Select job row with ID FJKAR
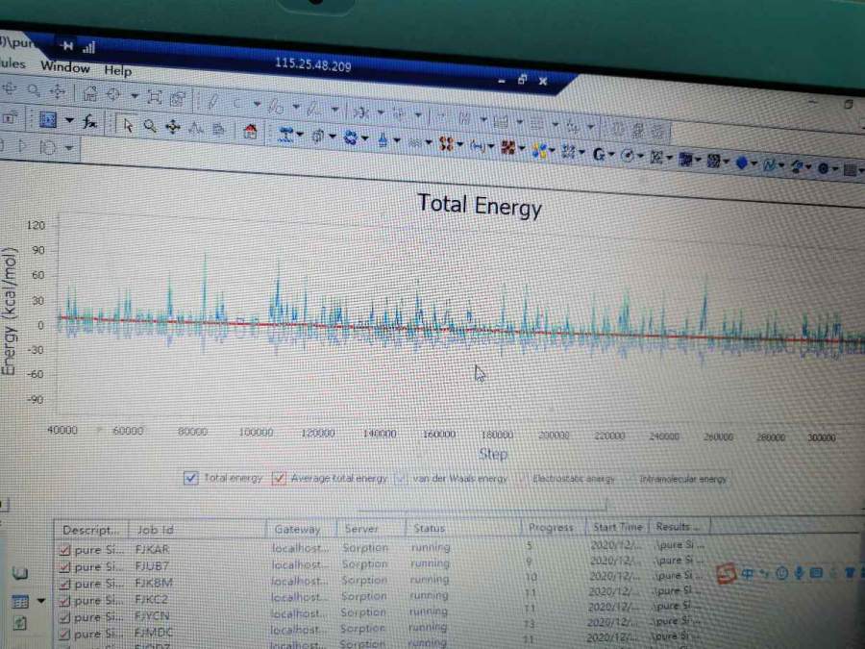The height and width of the screenshot is (649, 865). click(x=152, y=548)
